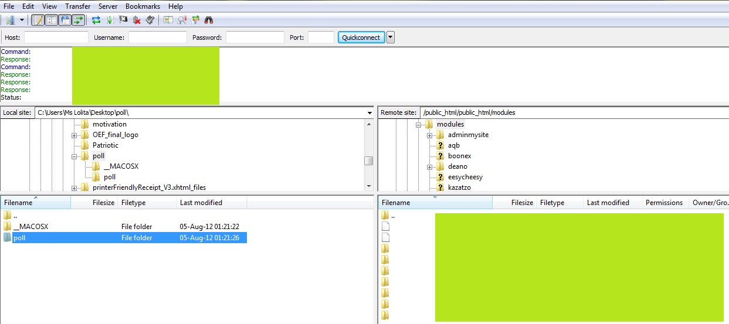
Task: Toggle the transfer queue display
Action: coord(78,20)
